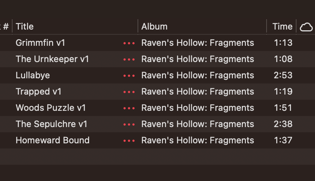315x181 pixels.
Task: Select the Grimmfin v1 song title
Action: click(x=40, y=43)
